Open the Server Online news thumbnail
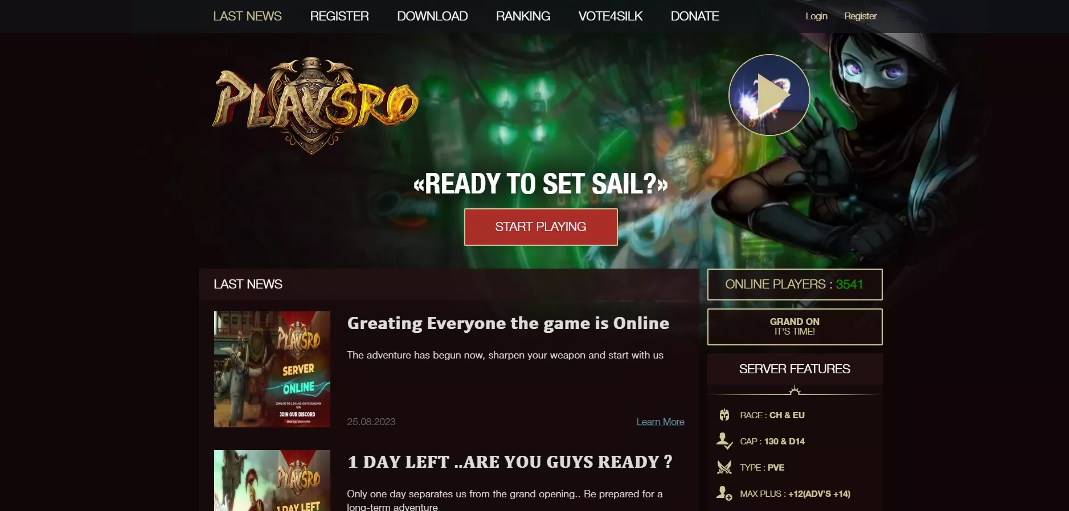Image resolution: width=1069 pixels, height=511 pixels. [x=272, y=369]
